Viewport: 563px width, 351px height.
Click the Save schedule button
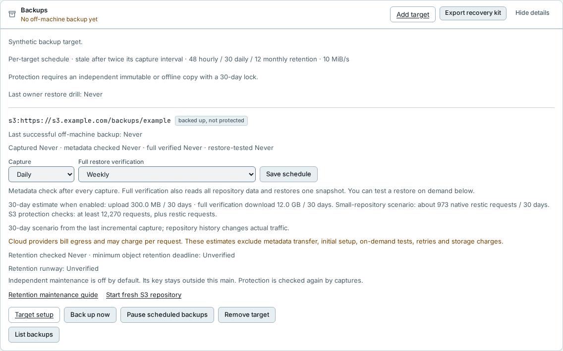pyautogui.click(x=288, y=174)
